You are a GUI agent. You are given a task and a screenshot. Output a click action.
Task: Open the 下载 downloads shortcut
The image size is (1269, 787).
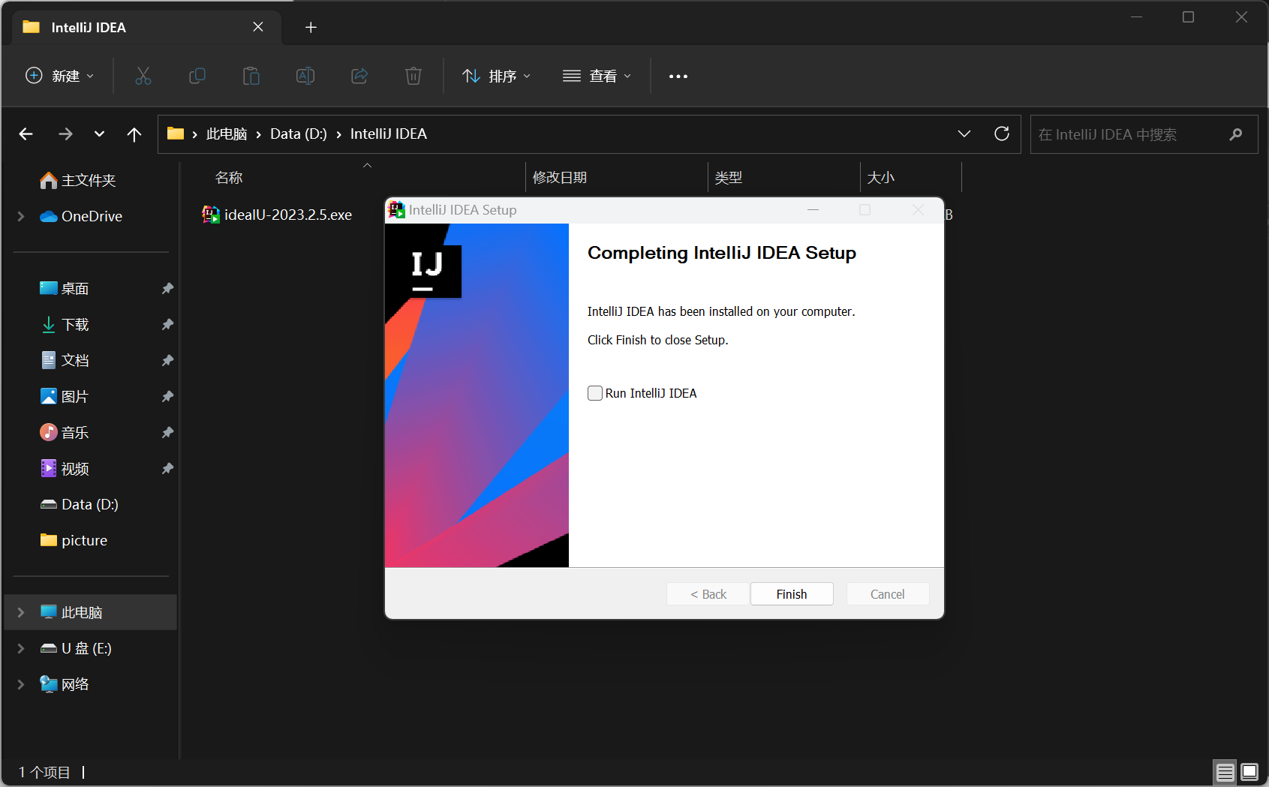coord(65,324)
